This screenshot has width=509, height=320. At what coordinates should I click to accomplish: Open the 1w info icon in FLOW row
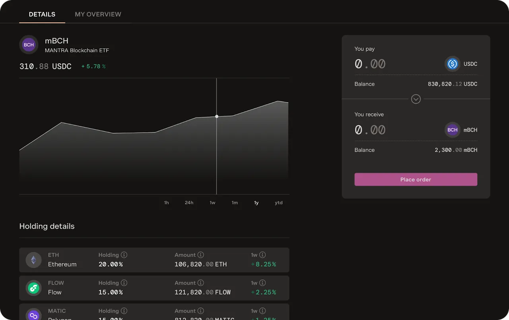click(x=262, y=283)
